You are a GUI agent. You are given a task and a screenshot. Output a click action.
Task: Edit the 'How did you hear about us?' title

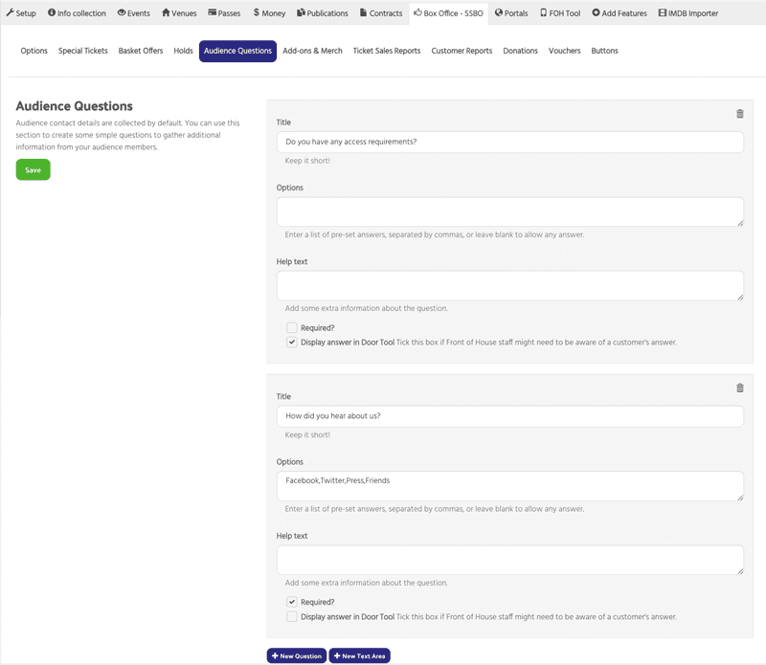(x=510, y=416)
